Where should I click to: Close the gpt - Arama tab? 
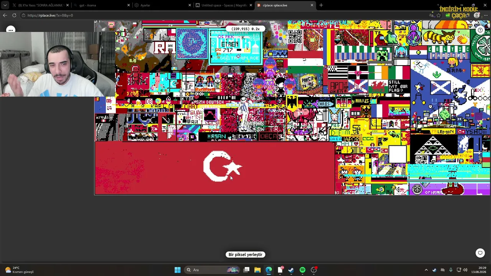click(x=129, y=5)
